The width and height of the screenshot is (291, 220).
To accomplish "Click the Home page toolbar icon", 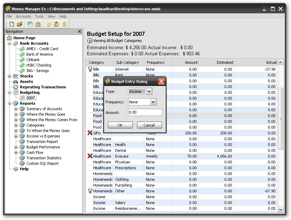I will click(38, 24).
